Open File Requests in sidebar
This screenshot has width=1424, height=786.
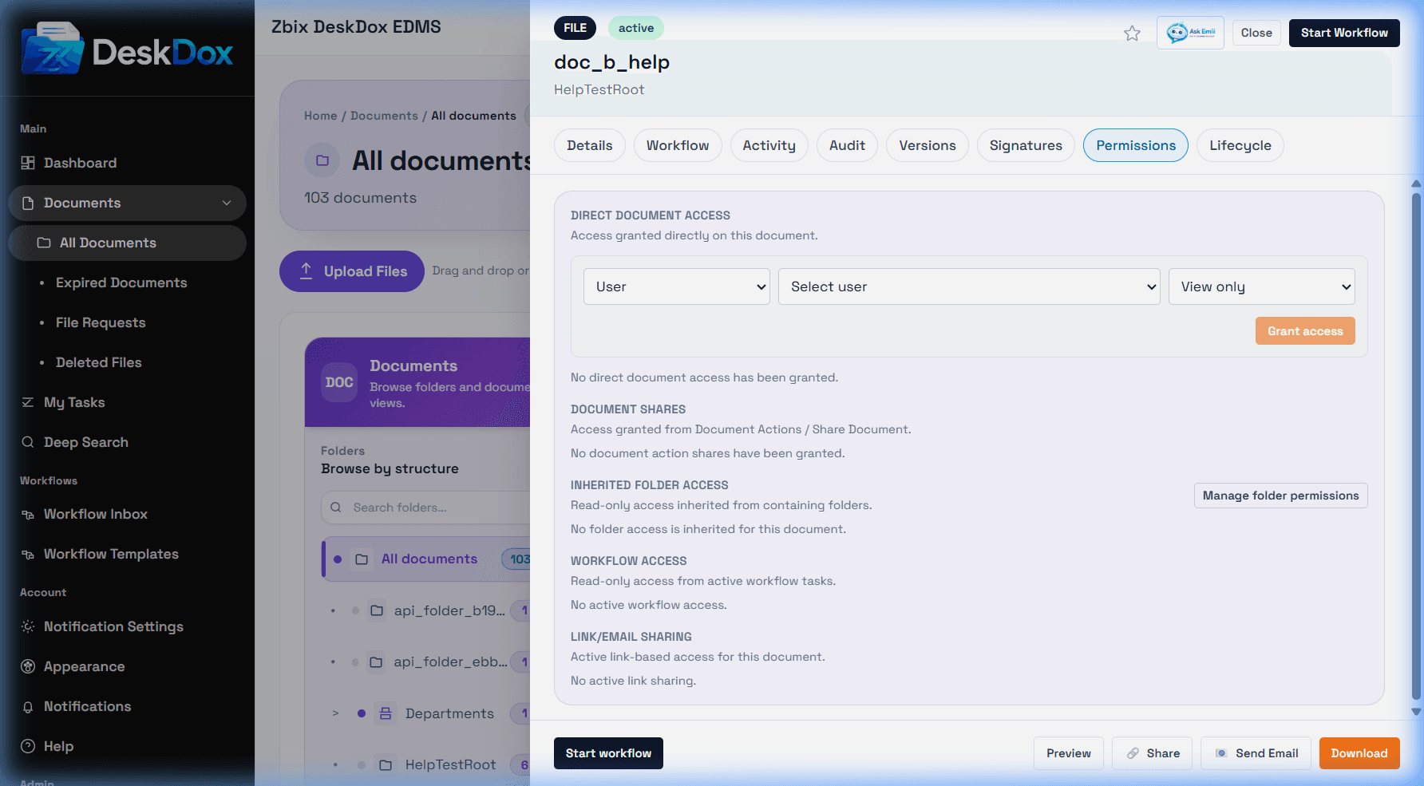(x=101, y=322)
